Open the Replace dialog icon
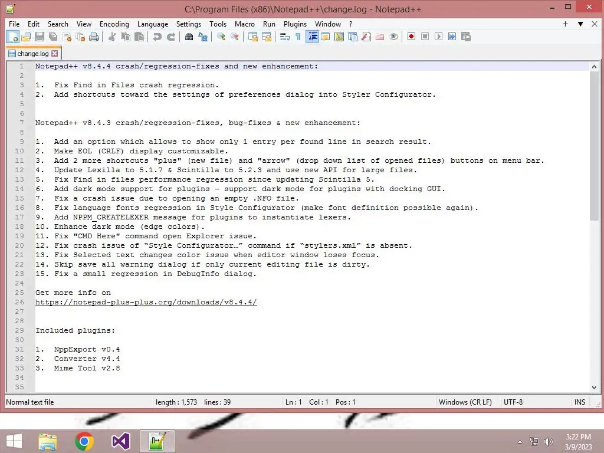This screenshot has height=453, width=604. tap(203, 37)
